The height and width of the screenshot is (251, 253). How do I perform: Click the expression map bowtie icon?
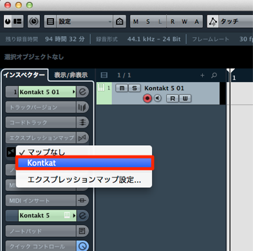pyautogui.click(x=82, y=137)
